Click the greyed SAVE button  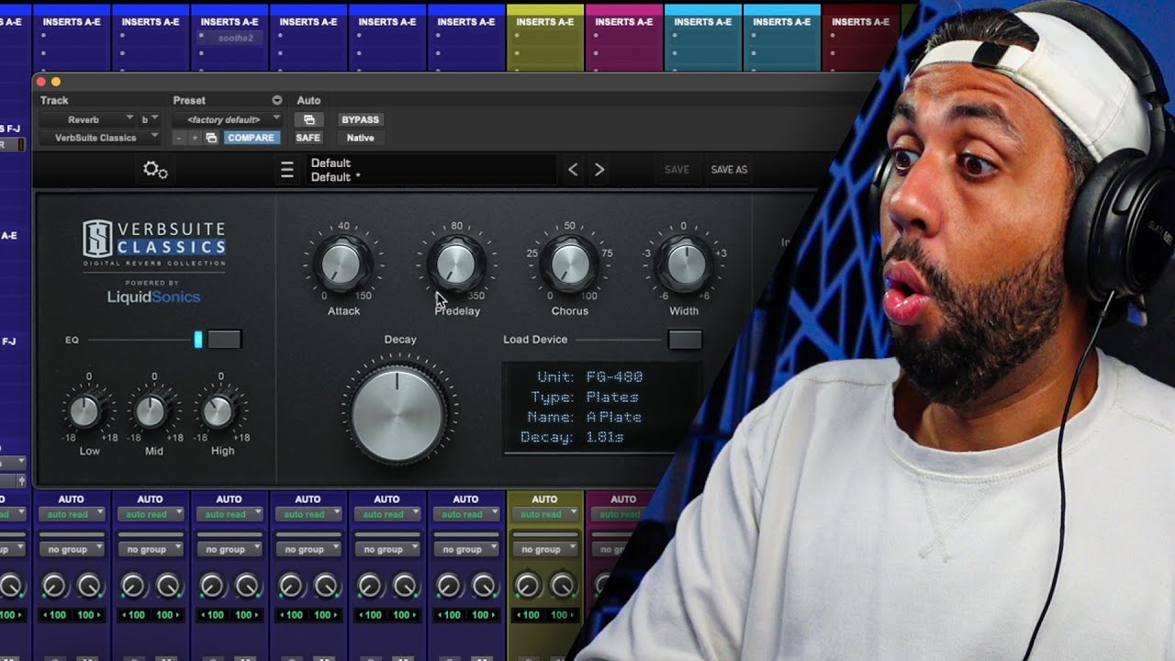(x=677, y=170)
